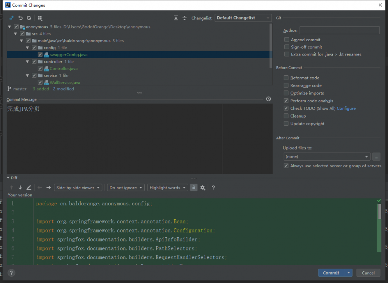Uncheck the Controller.java file checkbox
The image size is (388, 283).
(x=40, y=69)
